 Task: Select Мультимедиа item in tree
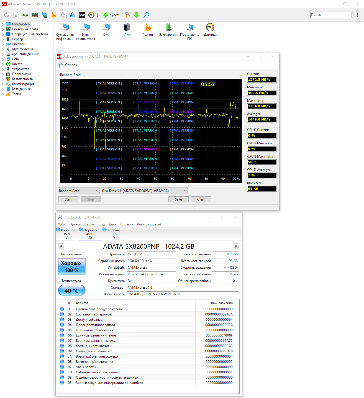(19, 49)
